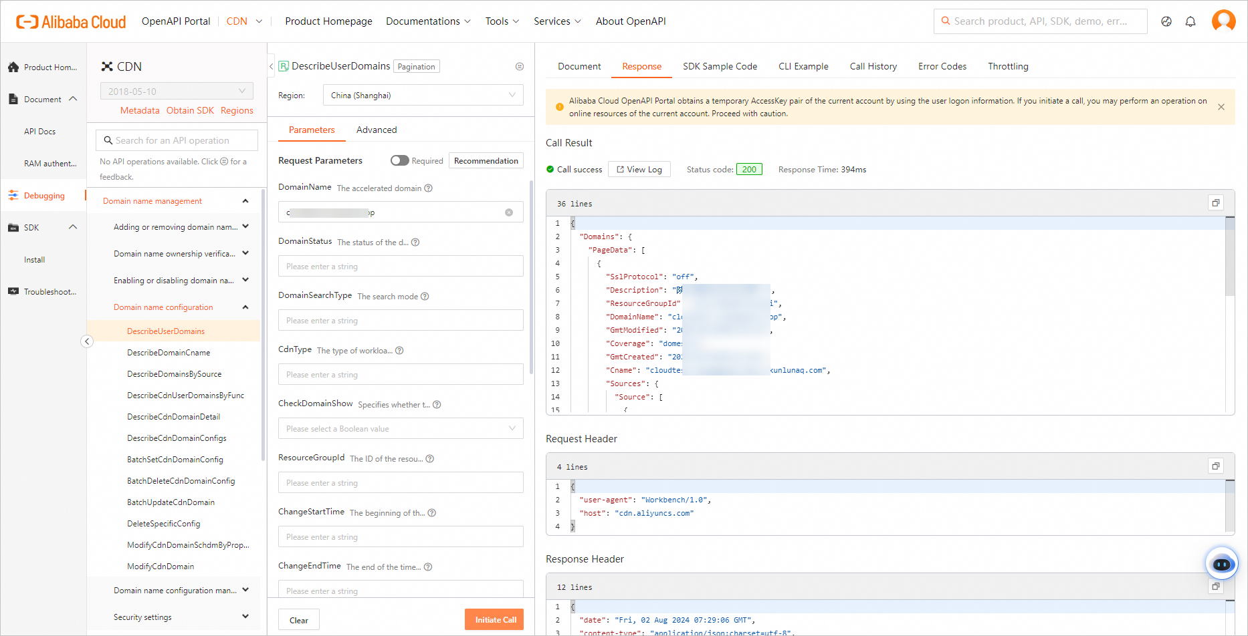Open the Regions link

click(237, 111)
